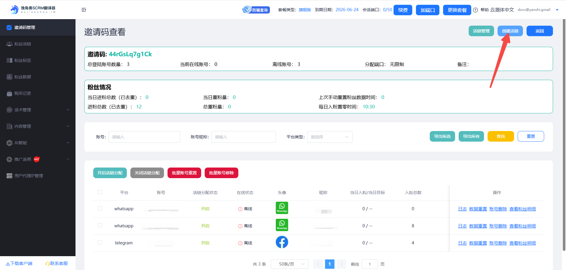Tick the select-all checkbox in table header
The width and height of the screenshot is (566, 270).
tap(100, 192)
